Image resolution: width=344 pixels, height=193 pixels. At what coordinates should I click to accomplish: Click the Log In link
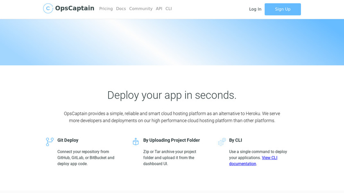click(x=255, y=9)
